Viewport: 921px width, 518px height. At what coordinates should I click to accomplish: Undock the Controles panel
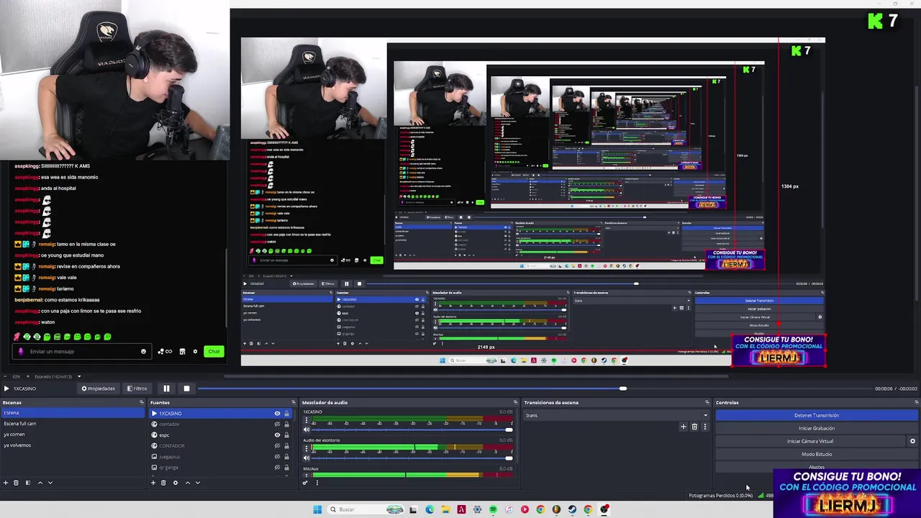coord(917,402)
